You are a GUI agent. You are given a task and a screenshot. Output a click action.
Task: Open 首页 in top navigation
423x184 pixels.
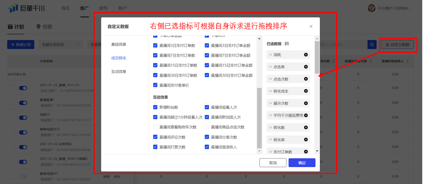(x=66, y=8)
